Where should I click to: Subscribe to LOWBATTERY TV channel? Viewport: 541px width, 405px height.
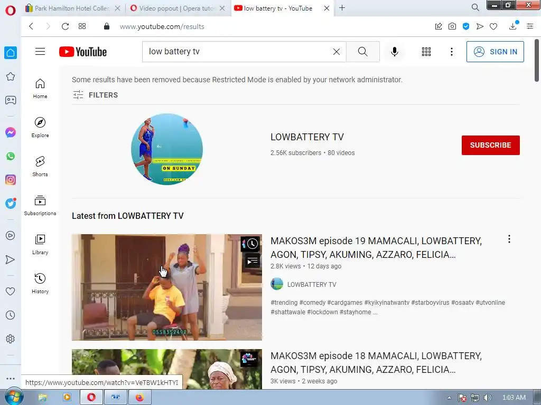[490, 145]
